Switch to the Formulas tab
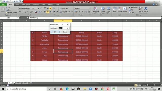 tap(36, 5)
